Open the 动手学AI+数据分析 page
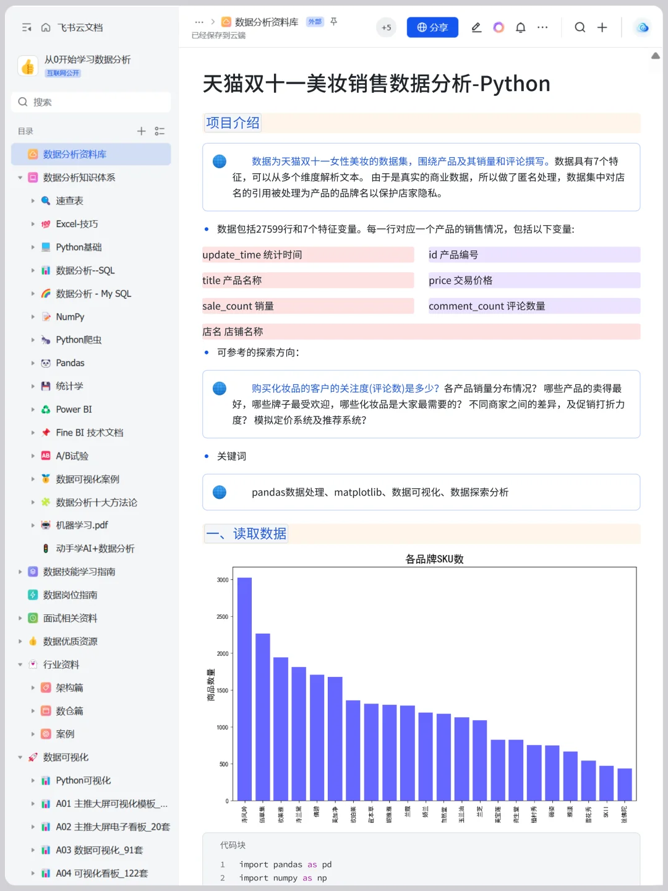 tap(95, 548)
